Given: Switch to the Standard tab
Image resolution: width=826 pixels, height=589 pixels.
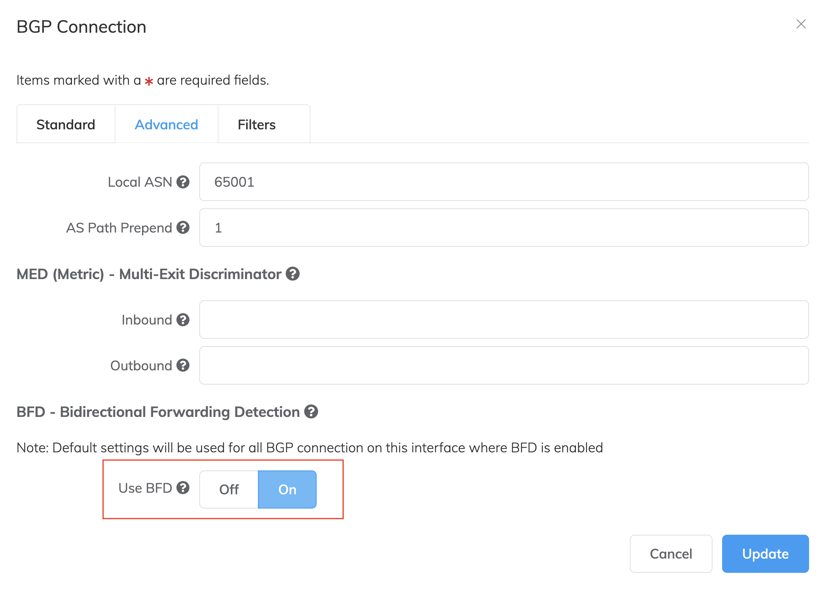Looking at the screenshot, I should [x=66, y=125].
